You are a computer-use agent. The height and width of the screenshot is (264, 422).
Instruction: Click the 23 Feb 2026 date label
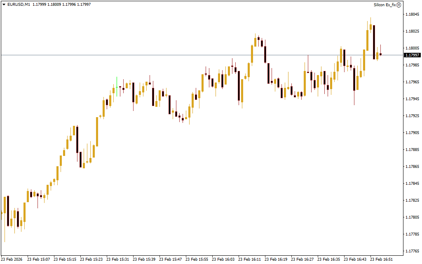coord(12,259)
